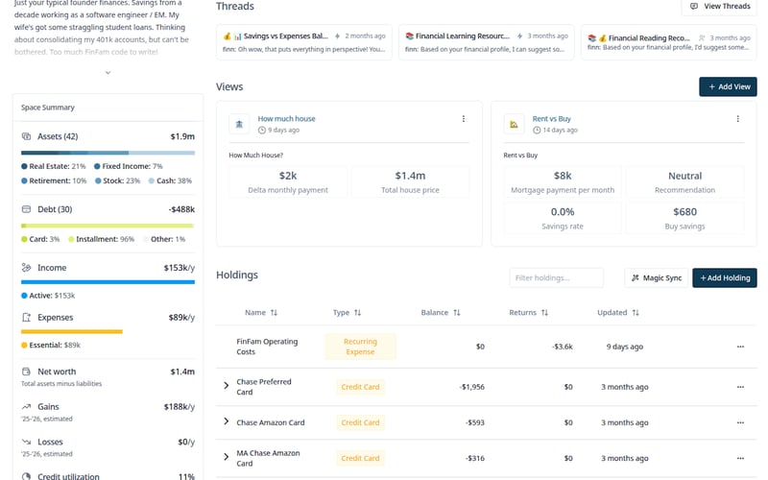Click the Expenses yellow bar
The height and width of the screenshot is (480, 768).
point(71,331)
